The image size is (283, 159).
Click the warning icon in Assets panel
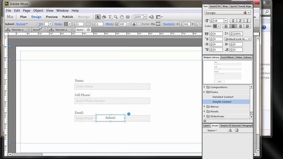tap(230, 130)
